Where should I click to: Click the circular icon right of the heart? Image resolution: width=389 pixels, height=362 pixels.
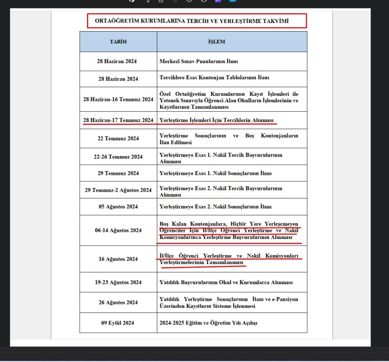(189, 1)
